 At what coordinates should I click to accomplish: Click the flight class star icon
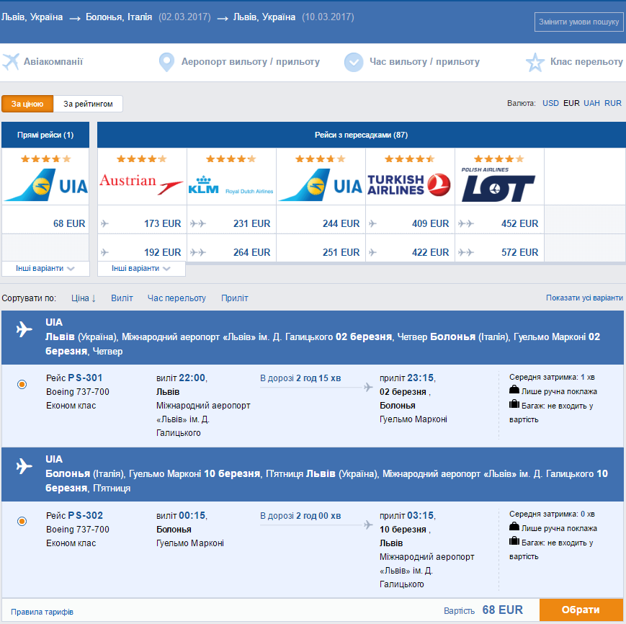(535, 62)
